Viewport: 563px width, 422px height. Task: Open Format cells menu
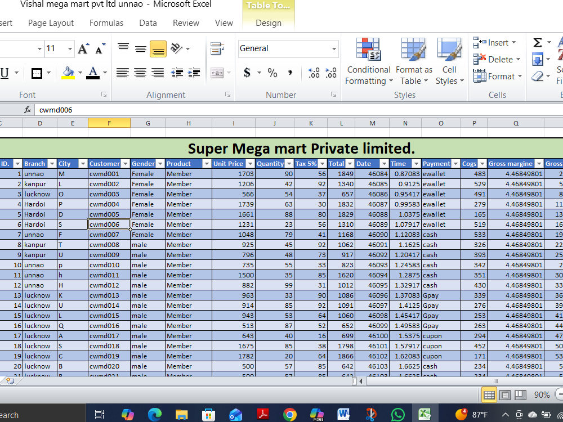tap(497, 76)
